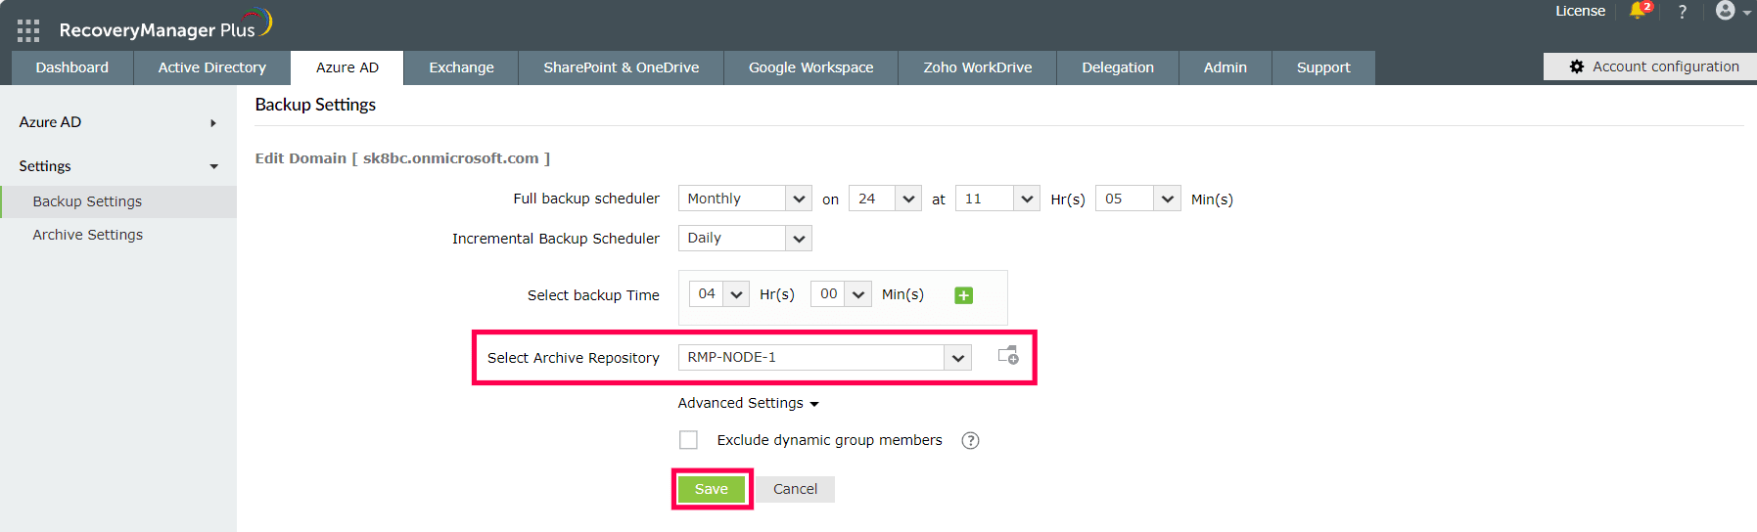Save the backup settings
The image size is (1757, 532).
(x=712, y=489)
